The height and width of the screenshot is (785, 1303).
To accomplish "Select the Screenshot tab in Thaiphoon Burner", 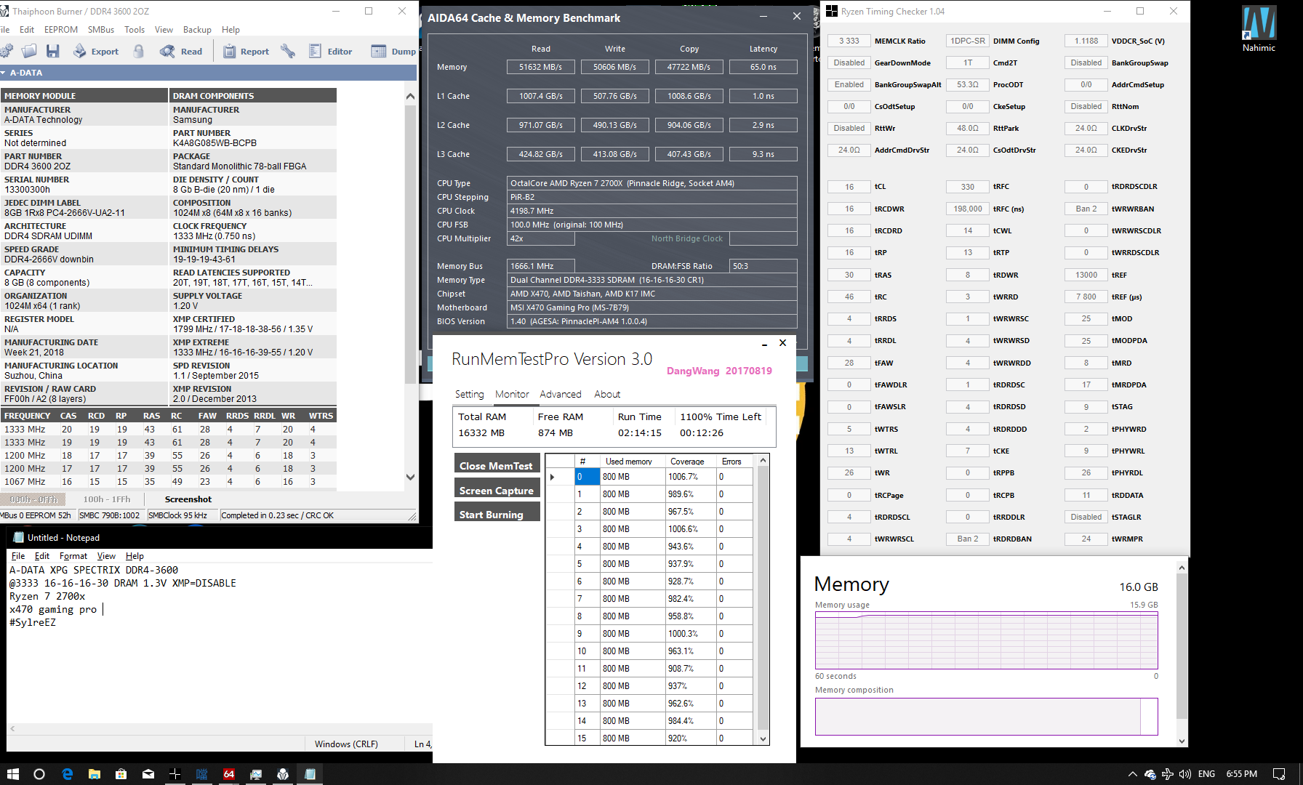I will tap(188, 499).
